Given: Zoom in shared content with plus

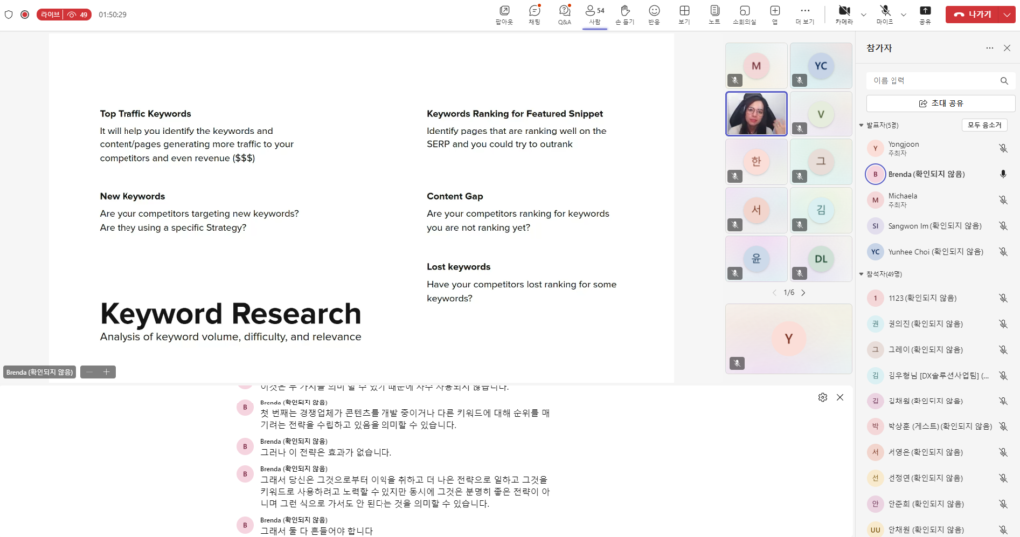Looking at the screenshot, I should 106,372.
